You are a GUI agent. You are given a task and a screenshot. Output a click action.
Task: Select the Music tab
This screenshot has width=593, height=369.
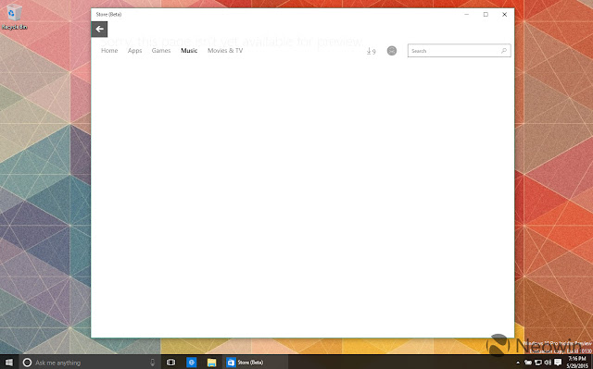(x=189, y=51)
